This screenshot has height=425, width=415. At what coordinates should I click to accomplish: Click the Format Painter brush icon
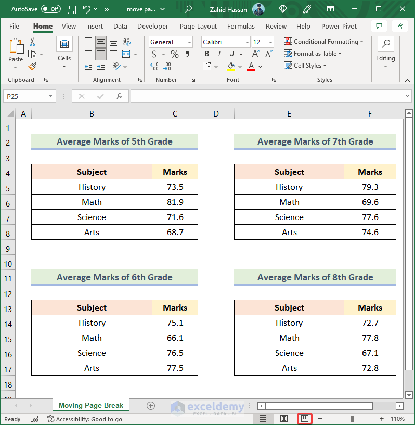pyautogui.click(x=32, y=67)
